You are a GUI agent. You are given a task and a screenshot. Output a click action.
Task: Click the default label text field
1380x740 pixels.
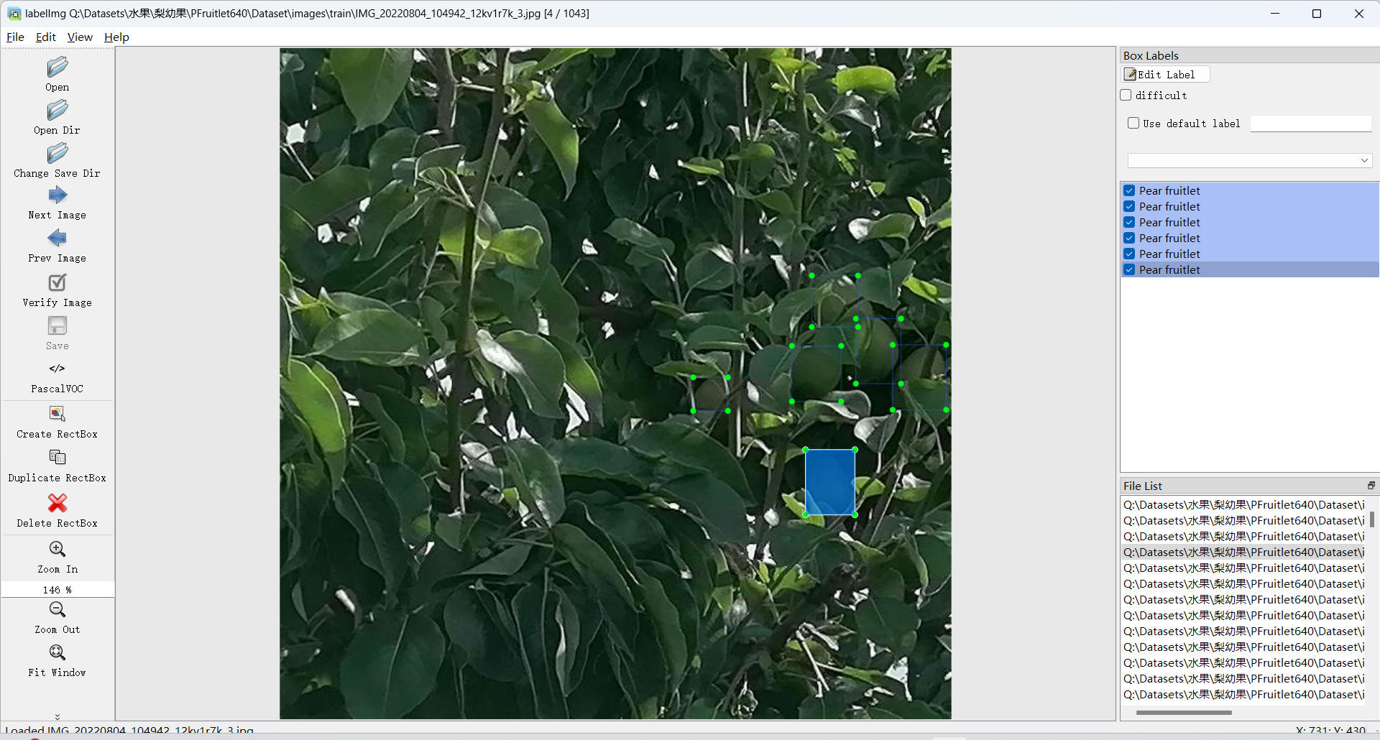coord(1311,124)
